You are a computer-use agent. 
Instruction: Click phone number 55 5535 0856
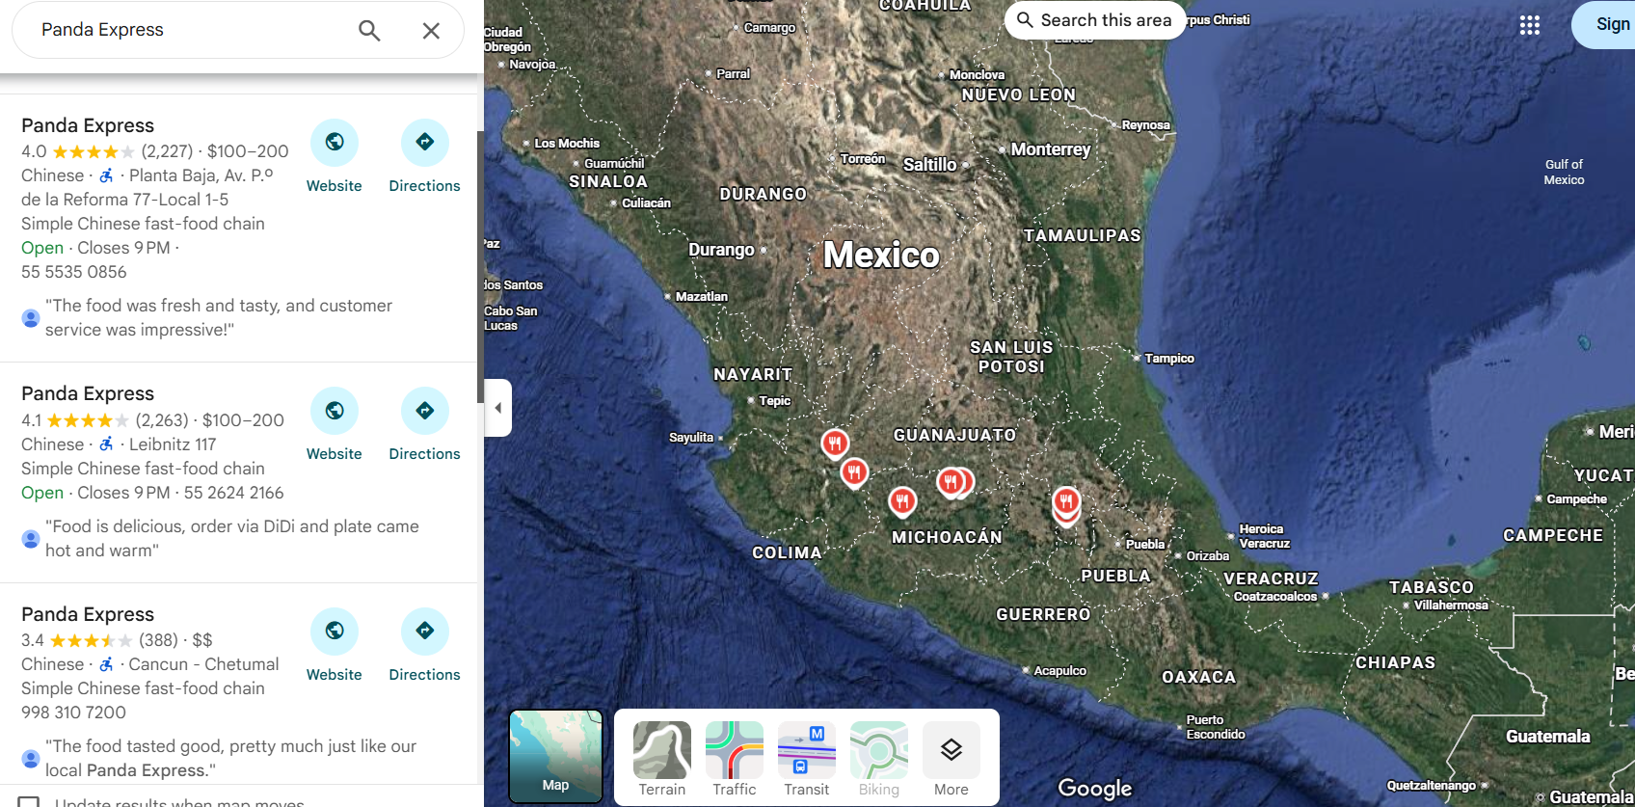pos(73,272)
